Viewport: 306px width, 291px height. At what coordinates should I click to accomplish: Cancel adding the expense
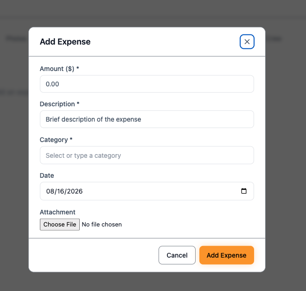177,255
